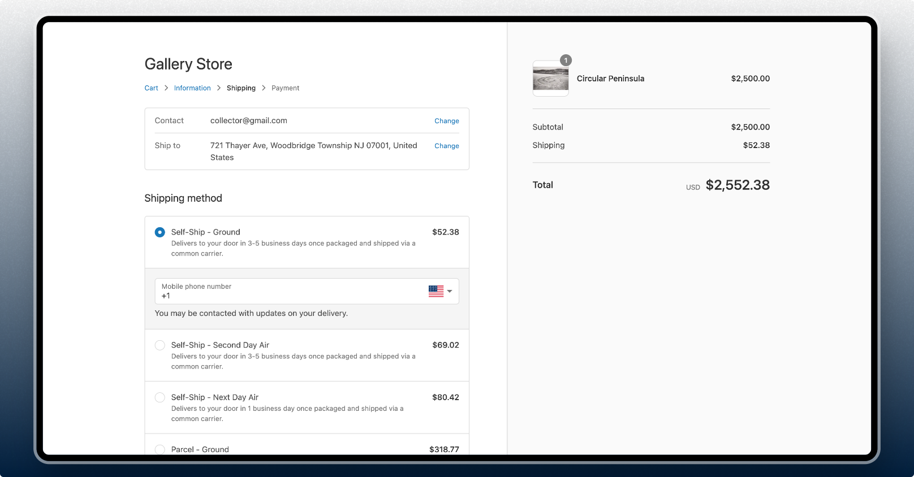Choose Self-Ship - Second Day Air shipping
The image size is (914, 477).
[160, 345]
